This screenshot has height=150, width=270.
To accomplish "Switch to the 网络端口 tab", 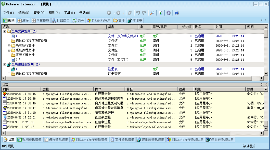I will coord(61,21).
